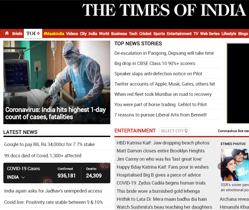Read 'Big drop in CBSE Class 10 90%+ scorers'

(x=155, y=63)
